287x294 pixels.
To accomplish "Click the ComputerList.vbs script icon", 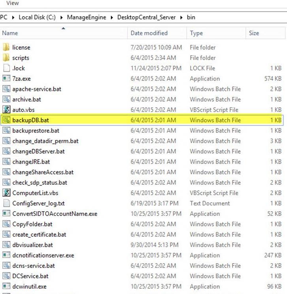I will click(x=6, y=193).
